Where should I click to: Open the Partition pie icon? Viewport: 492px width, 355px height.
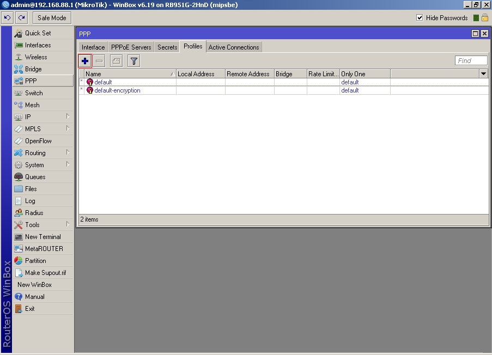coord(19,261)
